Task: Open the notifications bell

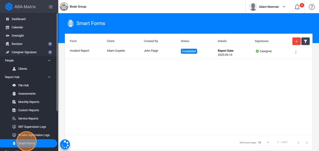Action: pyautogui.click(x=297, y=7)
